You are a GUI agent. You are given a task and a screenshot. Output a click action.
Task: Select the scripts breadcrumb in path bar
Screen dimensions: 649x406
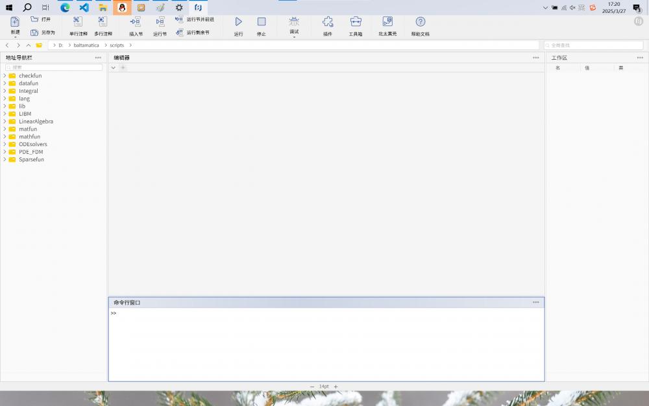pos(117,45)
